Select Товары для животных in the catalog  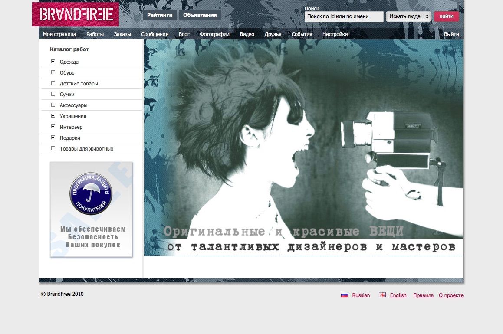(x=87, y=149)
